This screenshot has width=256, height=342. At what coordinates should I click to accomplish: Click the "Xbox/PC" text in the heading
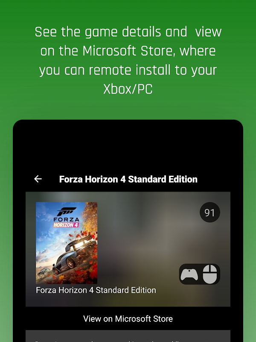pos(128,89)
